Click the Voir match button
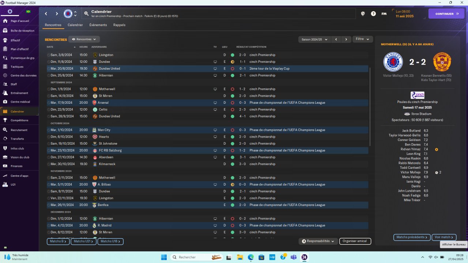468x263 pixels. coord(444,237)
